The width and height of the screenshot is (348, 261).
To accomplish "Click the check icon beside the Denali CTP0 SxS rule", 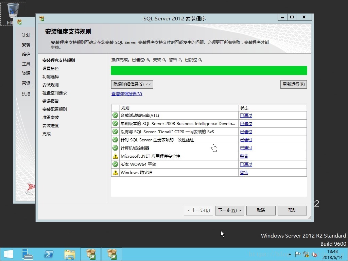I will pos(115,132).
